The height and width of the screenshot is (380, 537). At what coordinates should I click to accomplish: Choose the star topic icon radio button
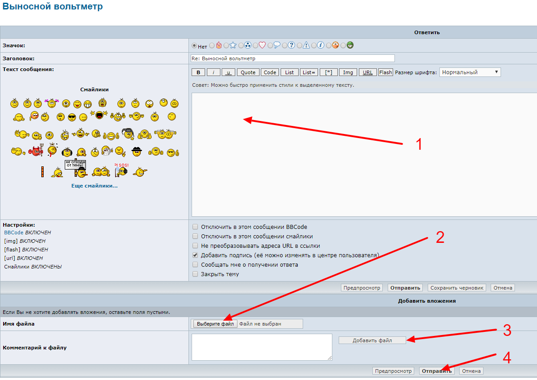226,45
